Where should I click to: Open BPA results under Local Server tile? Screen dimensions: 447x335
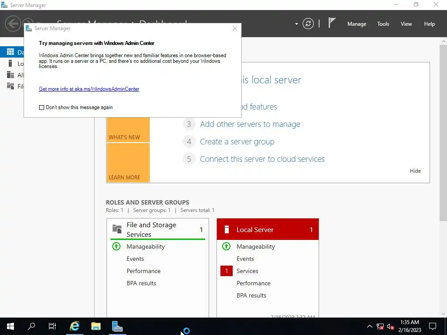251,295
